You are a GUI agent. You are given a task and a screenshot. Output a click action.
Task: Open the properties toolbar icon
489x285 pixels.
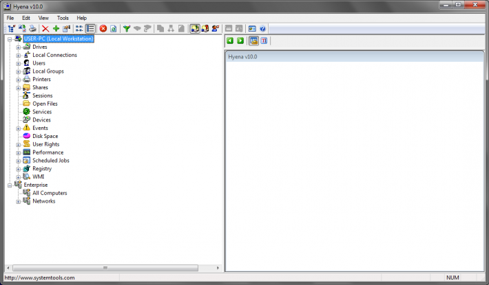click(x=66, y=29)
